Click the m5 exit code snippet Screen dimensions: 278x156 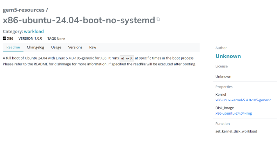pyautogui.click(x=127, y=58)
